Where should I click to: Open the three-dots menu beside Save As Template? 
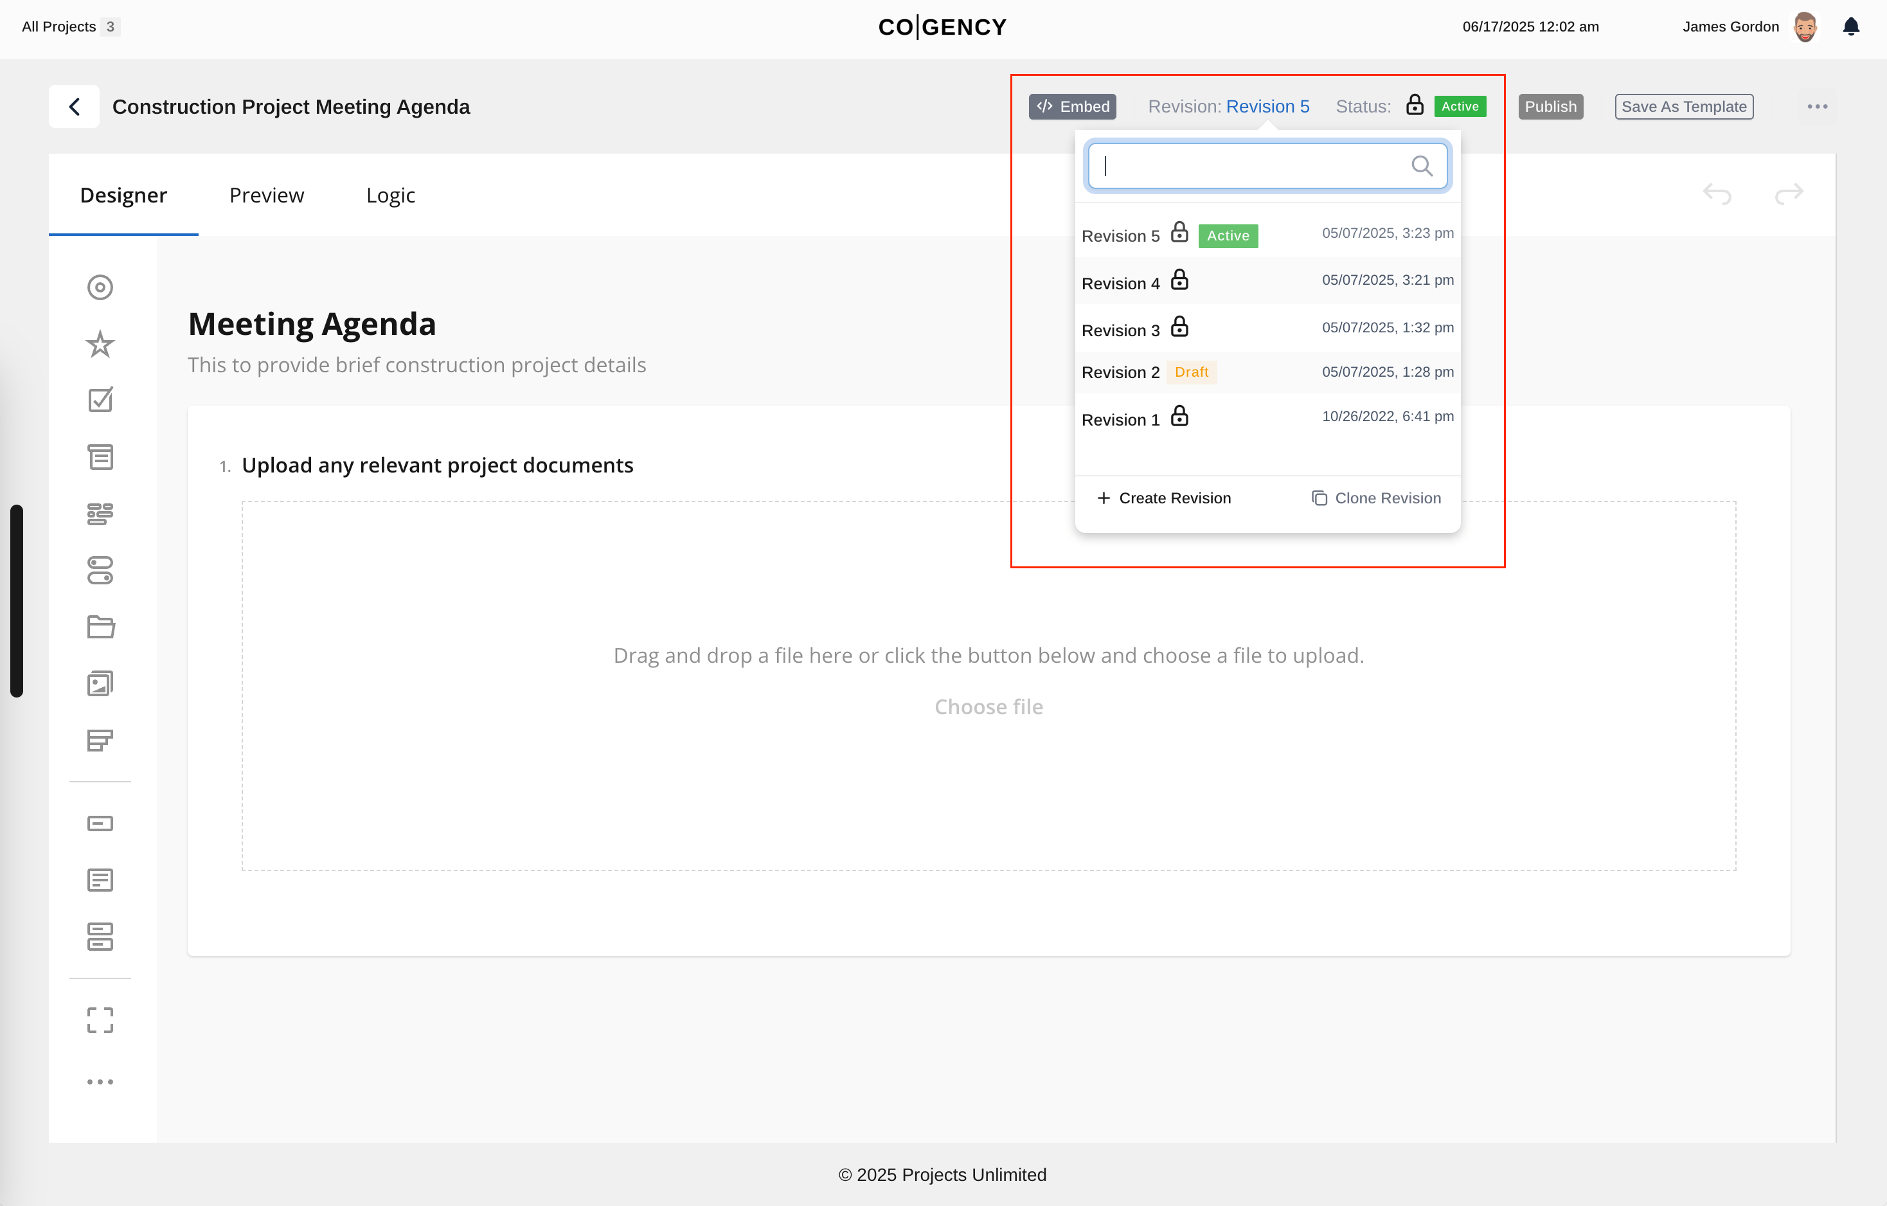pyautogui.click(x=1817, y=107)
